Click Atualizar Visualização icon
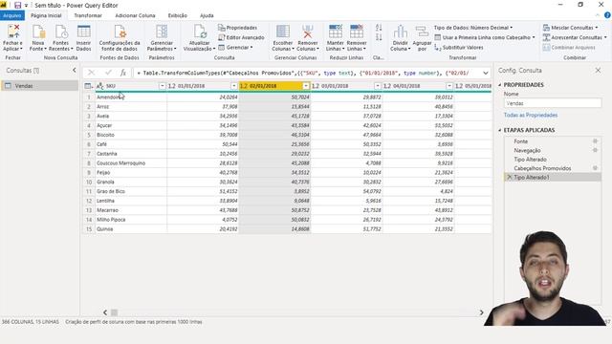 coord(200,32)
